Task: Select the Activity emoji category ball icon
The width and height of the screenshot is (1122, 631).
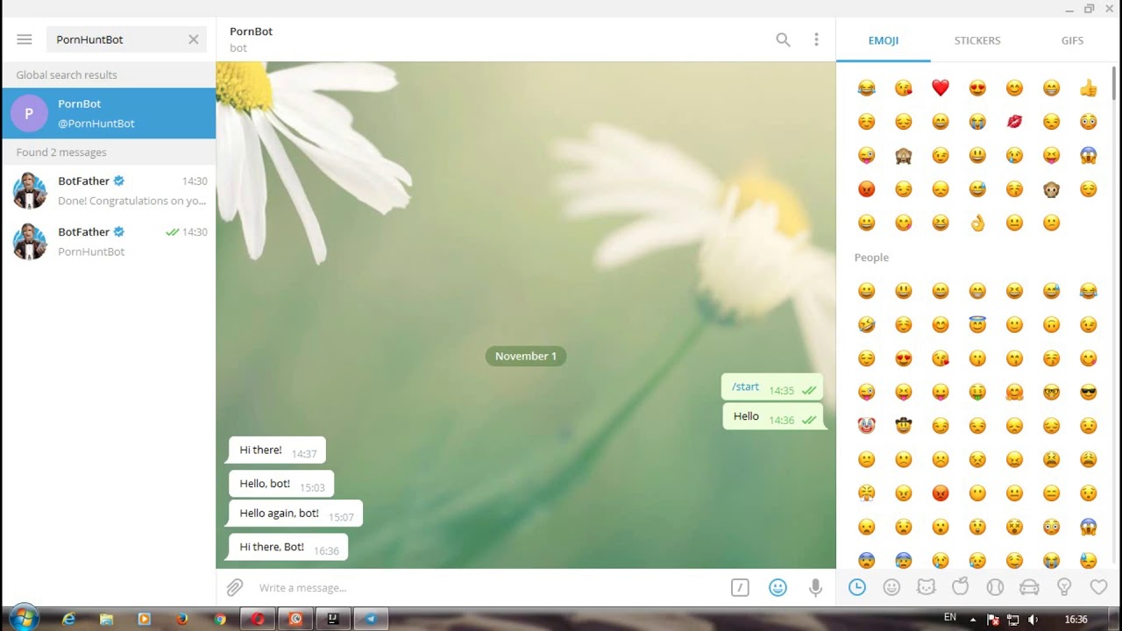Action: tap(995, 588)
